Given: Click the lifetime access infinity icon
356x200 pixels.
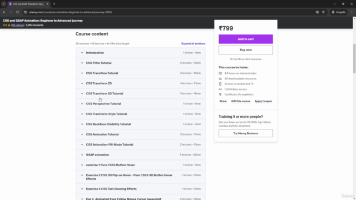Looking at the screenshot, I should tap(220, 89).
